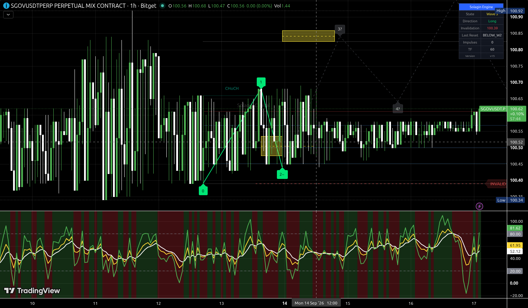Click the blue info icon beside the symbol name

pos(6,6)
